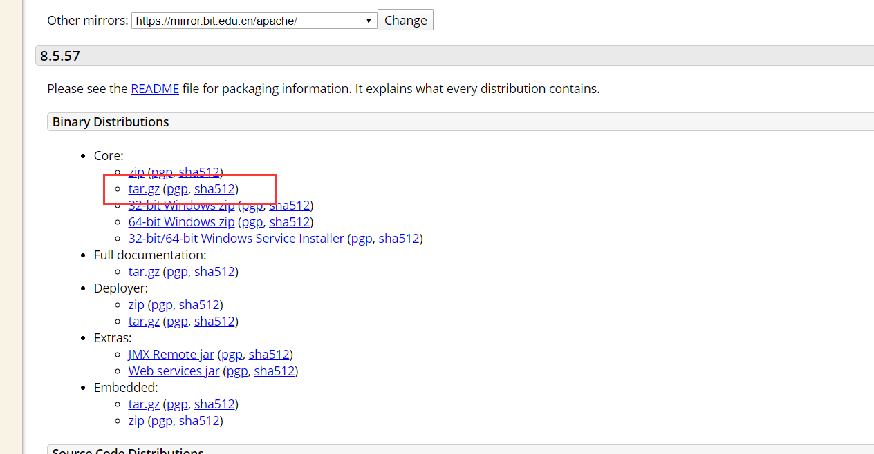Open pgp for Deployer tar.gz
The height and width of the screenshot is (454, 874).
pyautogui.click(x=178, y=322)
